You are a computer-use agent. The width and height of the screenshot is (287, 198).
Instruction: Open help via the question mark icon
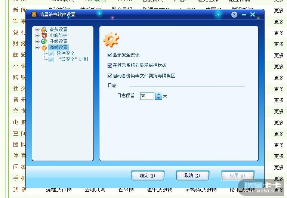[x=234, y=15]
